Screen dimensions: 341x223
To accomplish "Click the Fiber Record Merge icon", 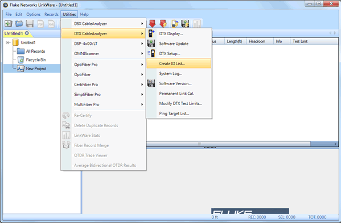I will tap(66, 145).
